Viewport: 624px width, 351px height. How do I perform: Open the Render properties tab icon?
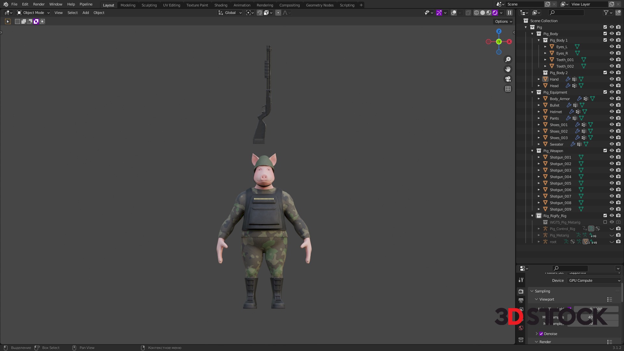click(x=521, y=291)
